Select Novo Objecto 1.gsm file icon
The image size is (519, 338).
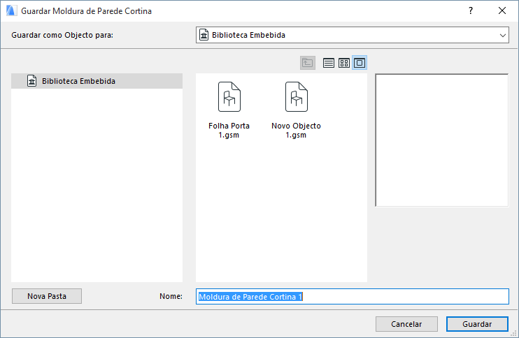(x=297, y=97)
